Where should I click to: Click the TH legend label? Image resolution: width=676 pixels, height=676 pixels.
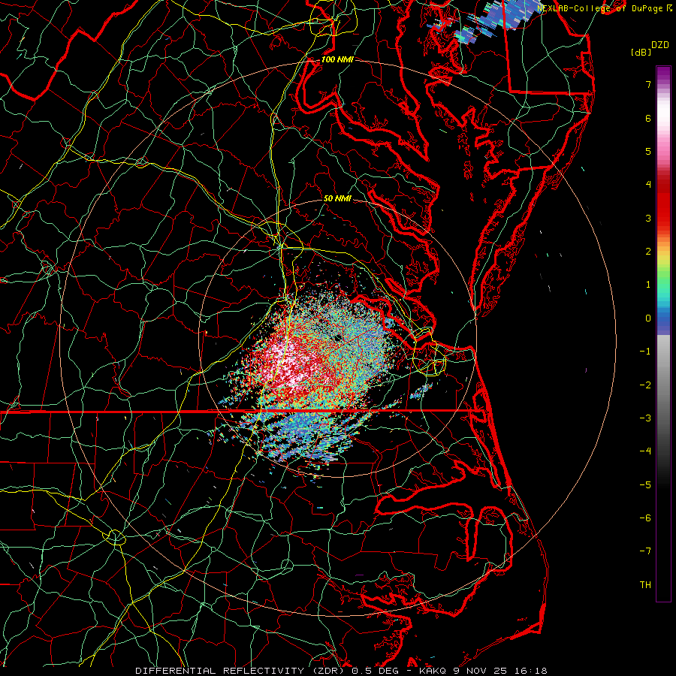coord(645,585)
